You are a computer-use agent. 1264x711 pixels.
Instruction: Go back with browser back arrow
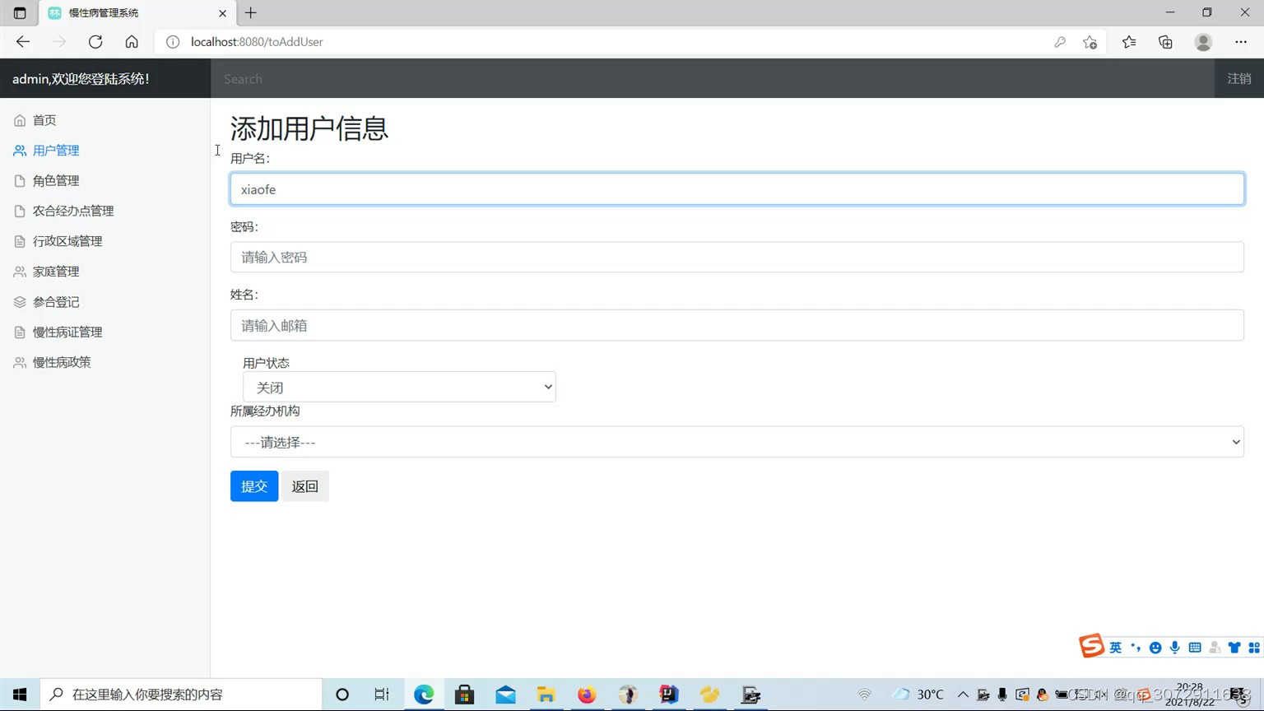[x=23, y=42]
